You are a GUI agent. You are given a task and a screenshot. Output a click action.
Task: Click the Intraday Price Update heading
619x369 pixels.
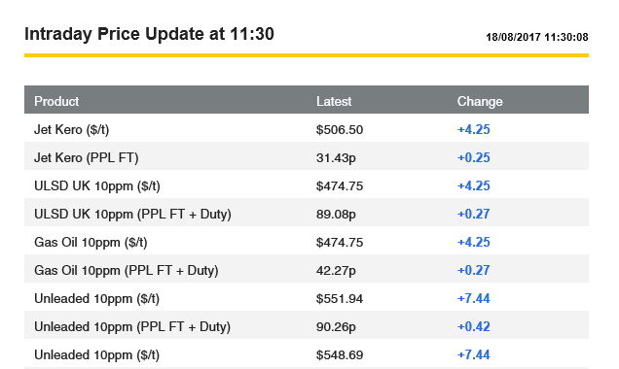[x=149, y=34]
